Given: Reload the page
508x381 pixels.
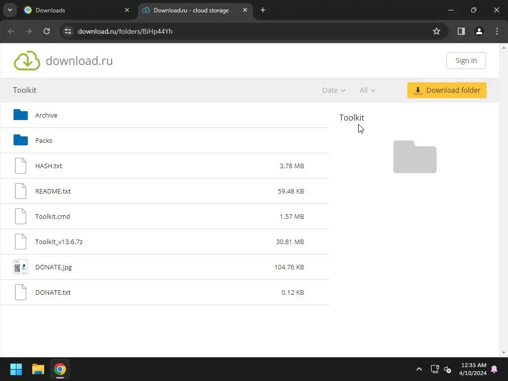Looking at the screenshot, I should pos(47,31).
